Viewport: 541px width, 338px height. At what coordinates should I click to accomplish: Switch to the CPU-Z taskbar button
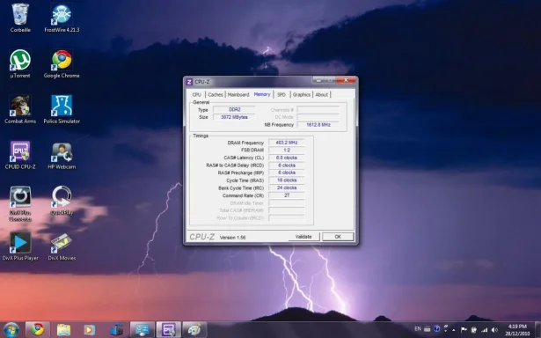[x=168, y=329]
